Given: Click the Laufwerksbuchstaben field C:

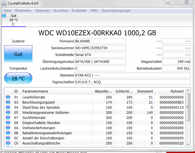Looking at the screenshot, I should coord(100,68).
